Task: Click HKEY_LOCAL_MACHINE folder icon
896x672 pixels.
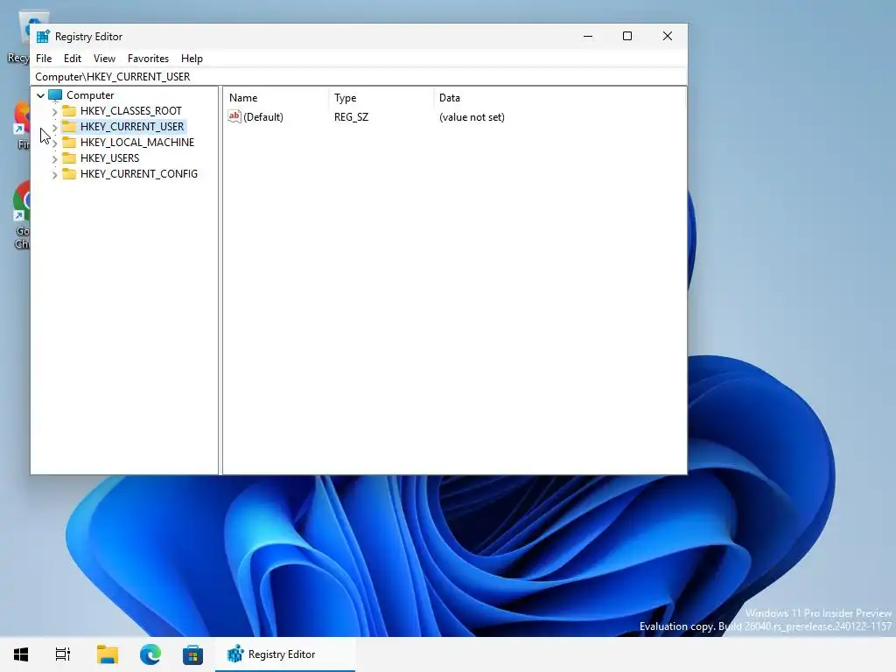Action: pos(69,142)
